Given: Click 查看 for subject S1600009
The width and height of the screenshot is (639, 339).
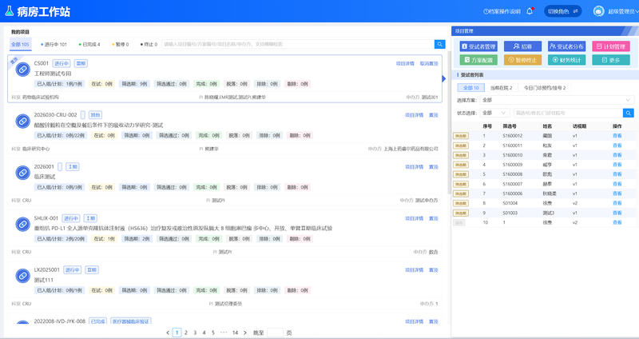Looking at the screenshot, I should [617, 165].
